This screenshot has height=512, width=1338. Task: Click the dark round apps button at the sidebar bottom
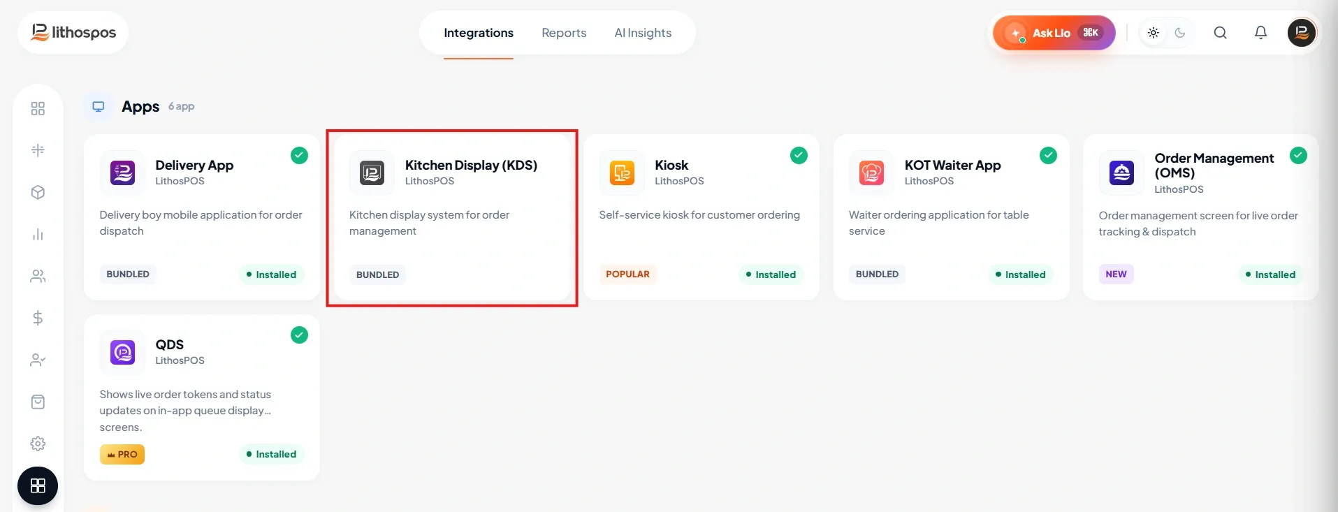[x=38, y=485]
